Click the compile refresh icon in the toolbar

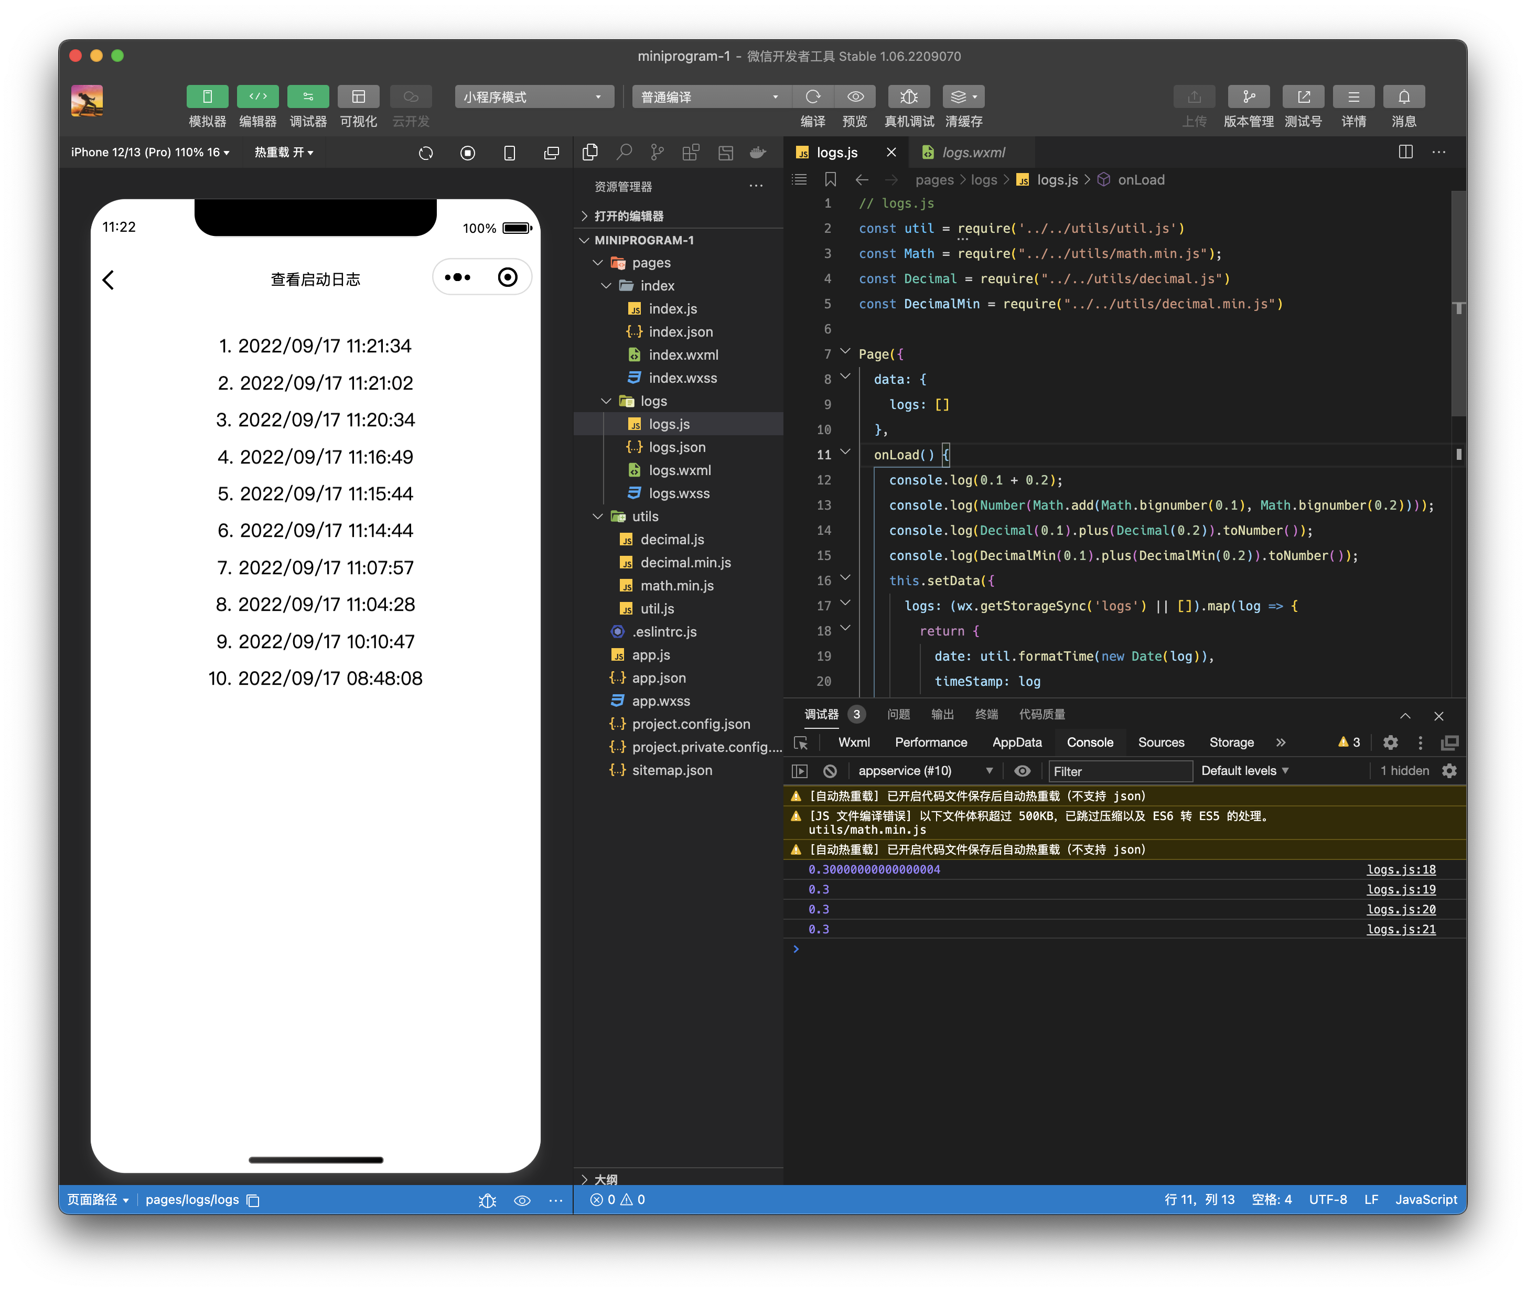tap(812, 96)
